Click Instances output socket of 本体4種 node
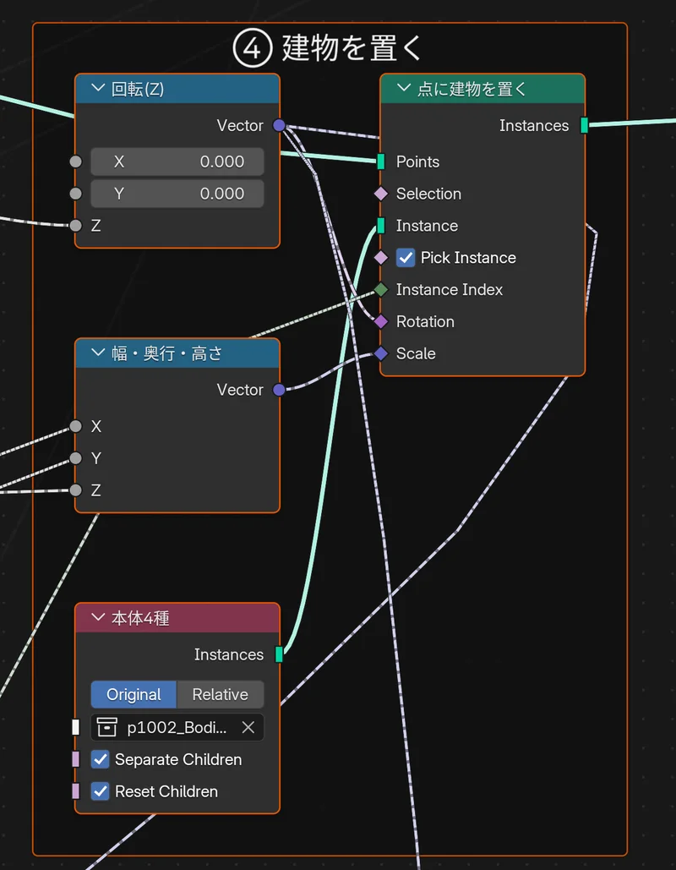676x870 pixels. click(x=279, y=654)
